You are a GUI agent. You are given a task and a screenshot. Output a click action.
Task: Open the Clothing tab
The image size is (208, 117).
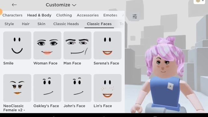pos(64,15)
